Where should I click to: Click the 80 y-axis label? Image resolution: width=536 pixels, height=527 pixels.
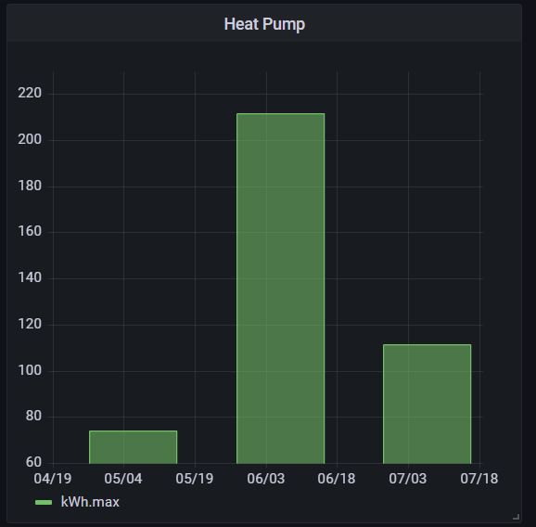33,416
